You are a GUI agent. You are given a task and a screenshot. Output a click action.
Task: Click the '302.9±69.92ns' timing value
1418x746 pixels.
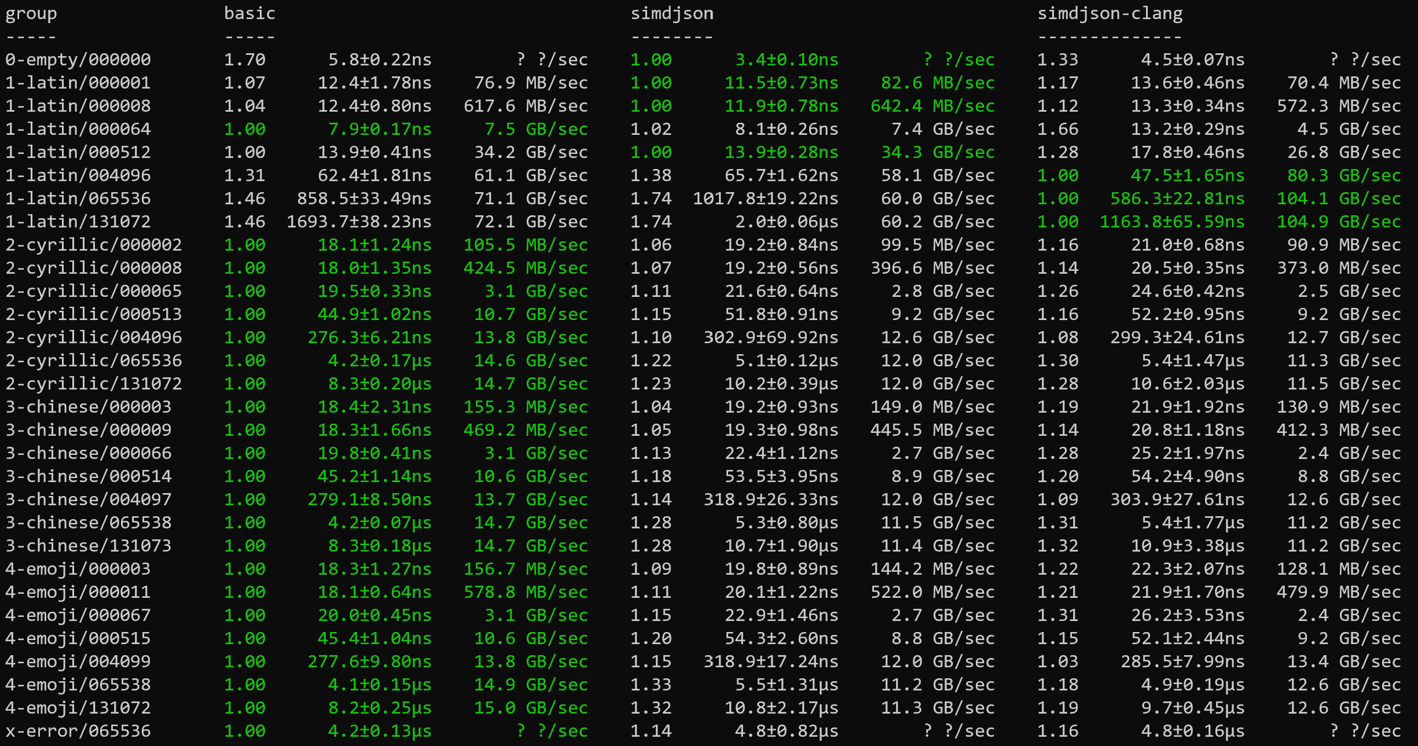pyautogui.click(x=770, y=337)
